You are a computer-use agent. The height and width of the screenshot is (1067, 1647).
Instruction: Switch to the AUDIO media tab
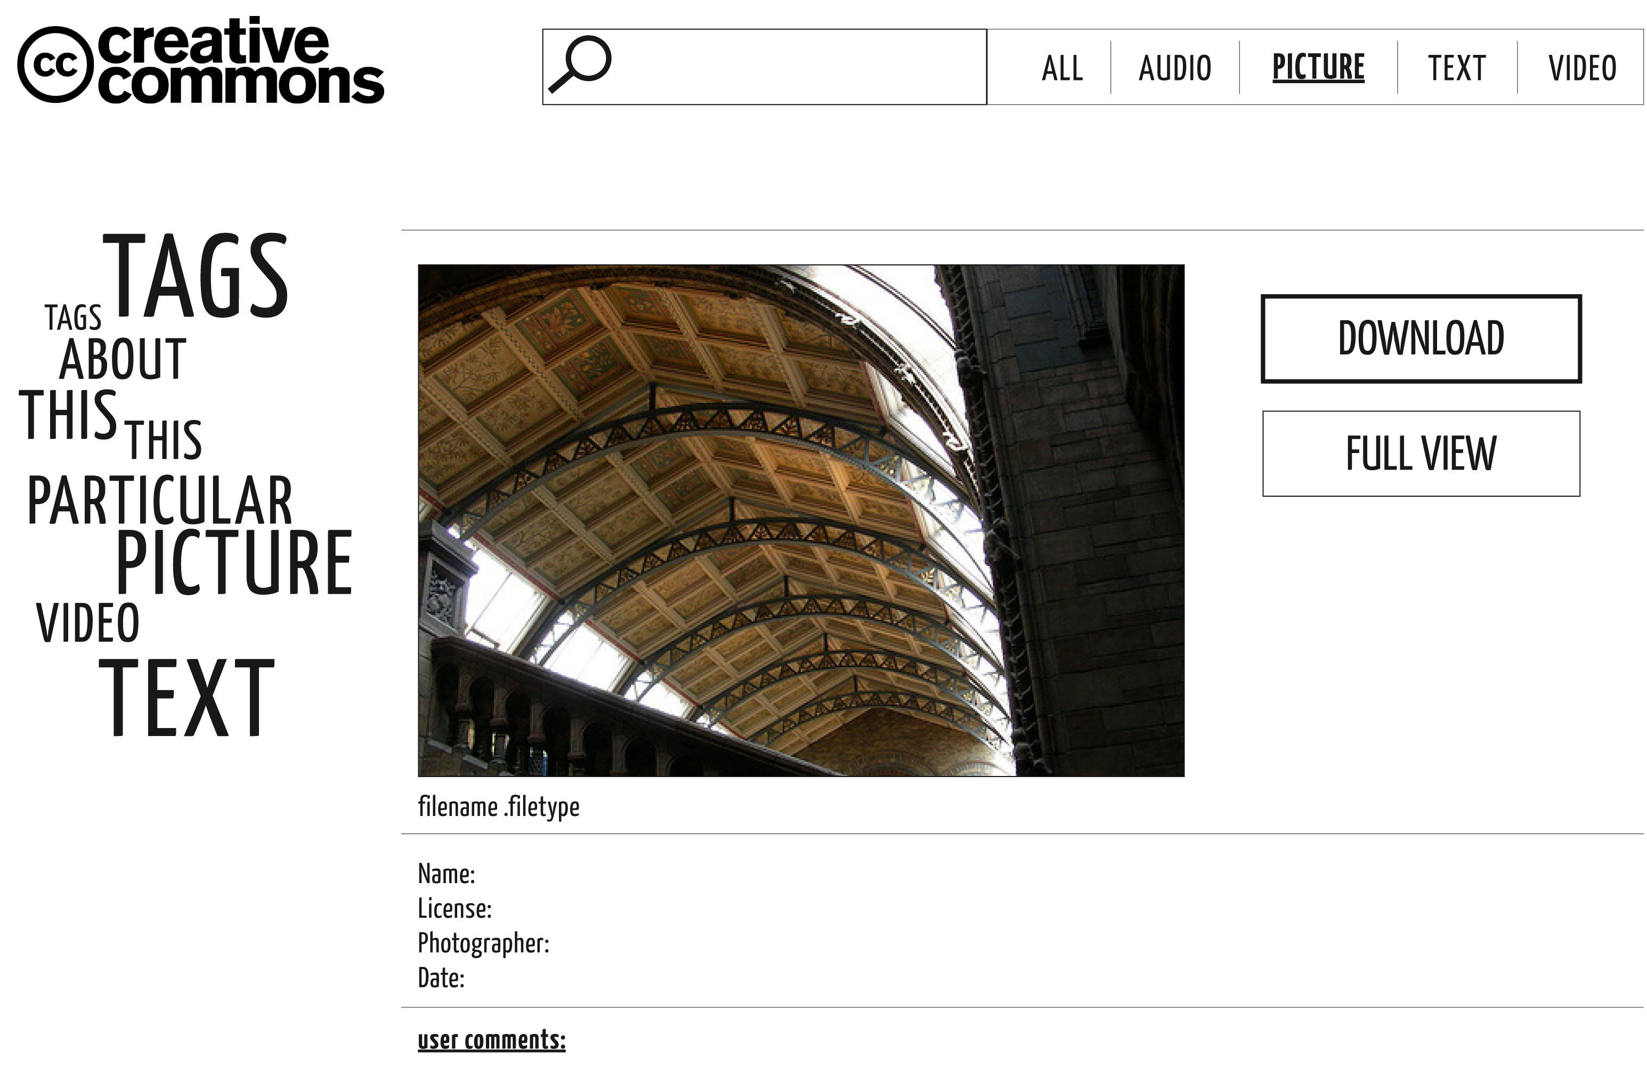[1175, 68]
